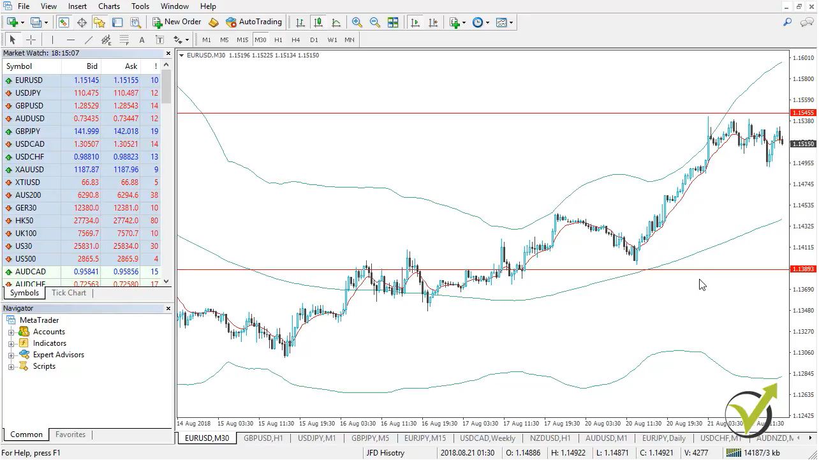
Task: Open the Tick Chart tab
Action: [68, 293]
